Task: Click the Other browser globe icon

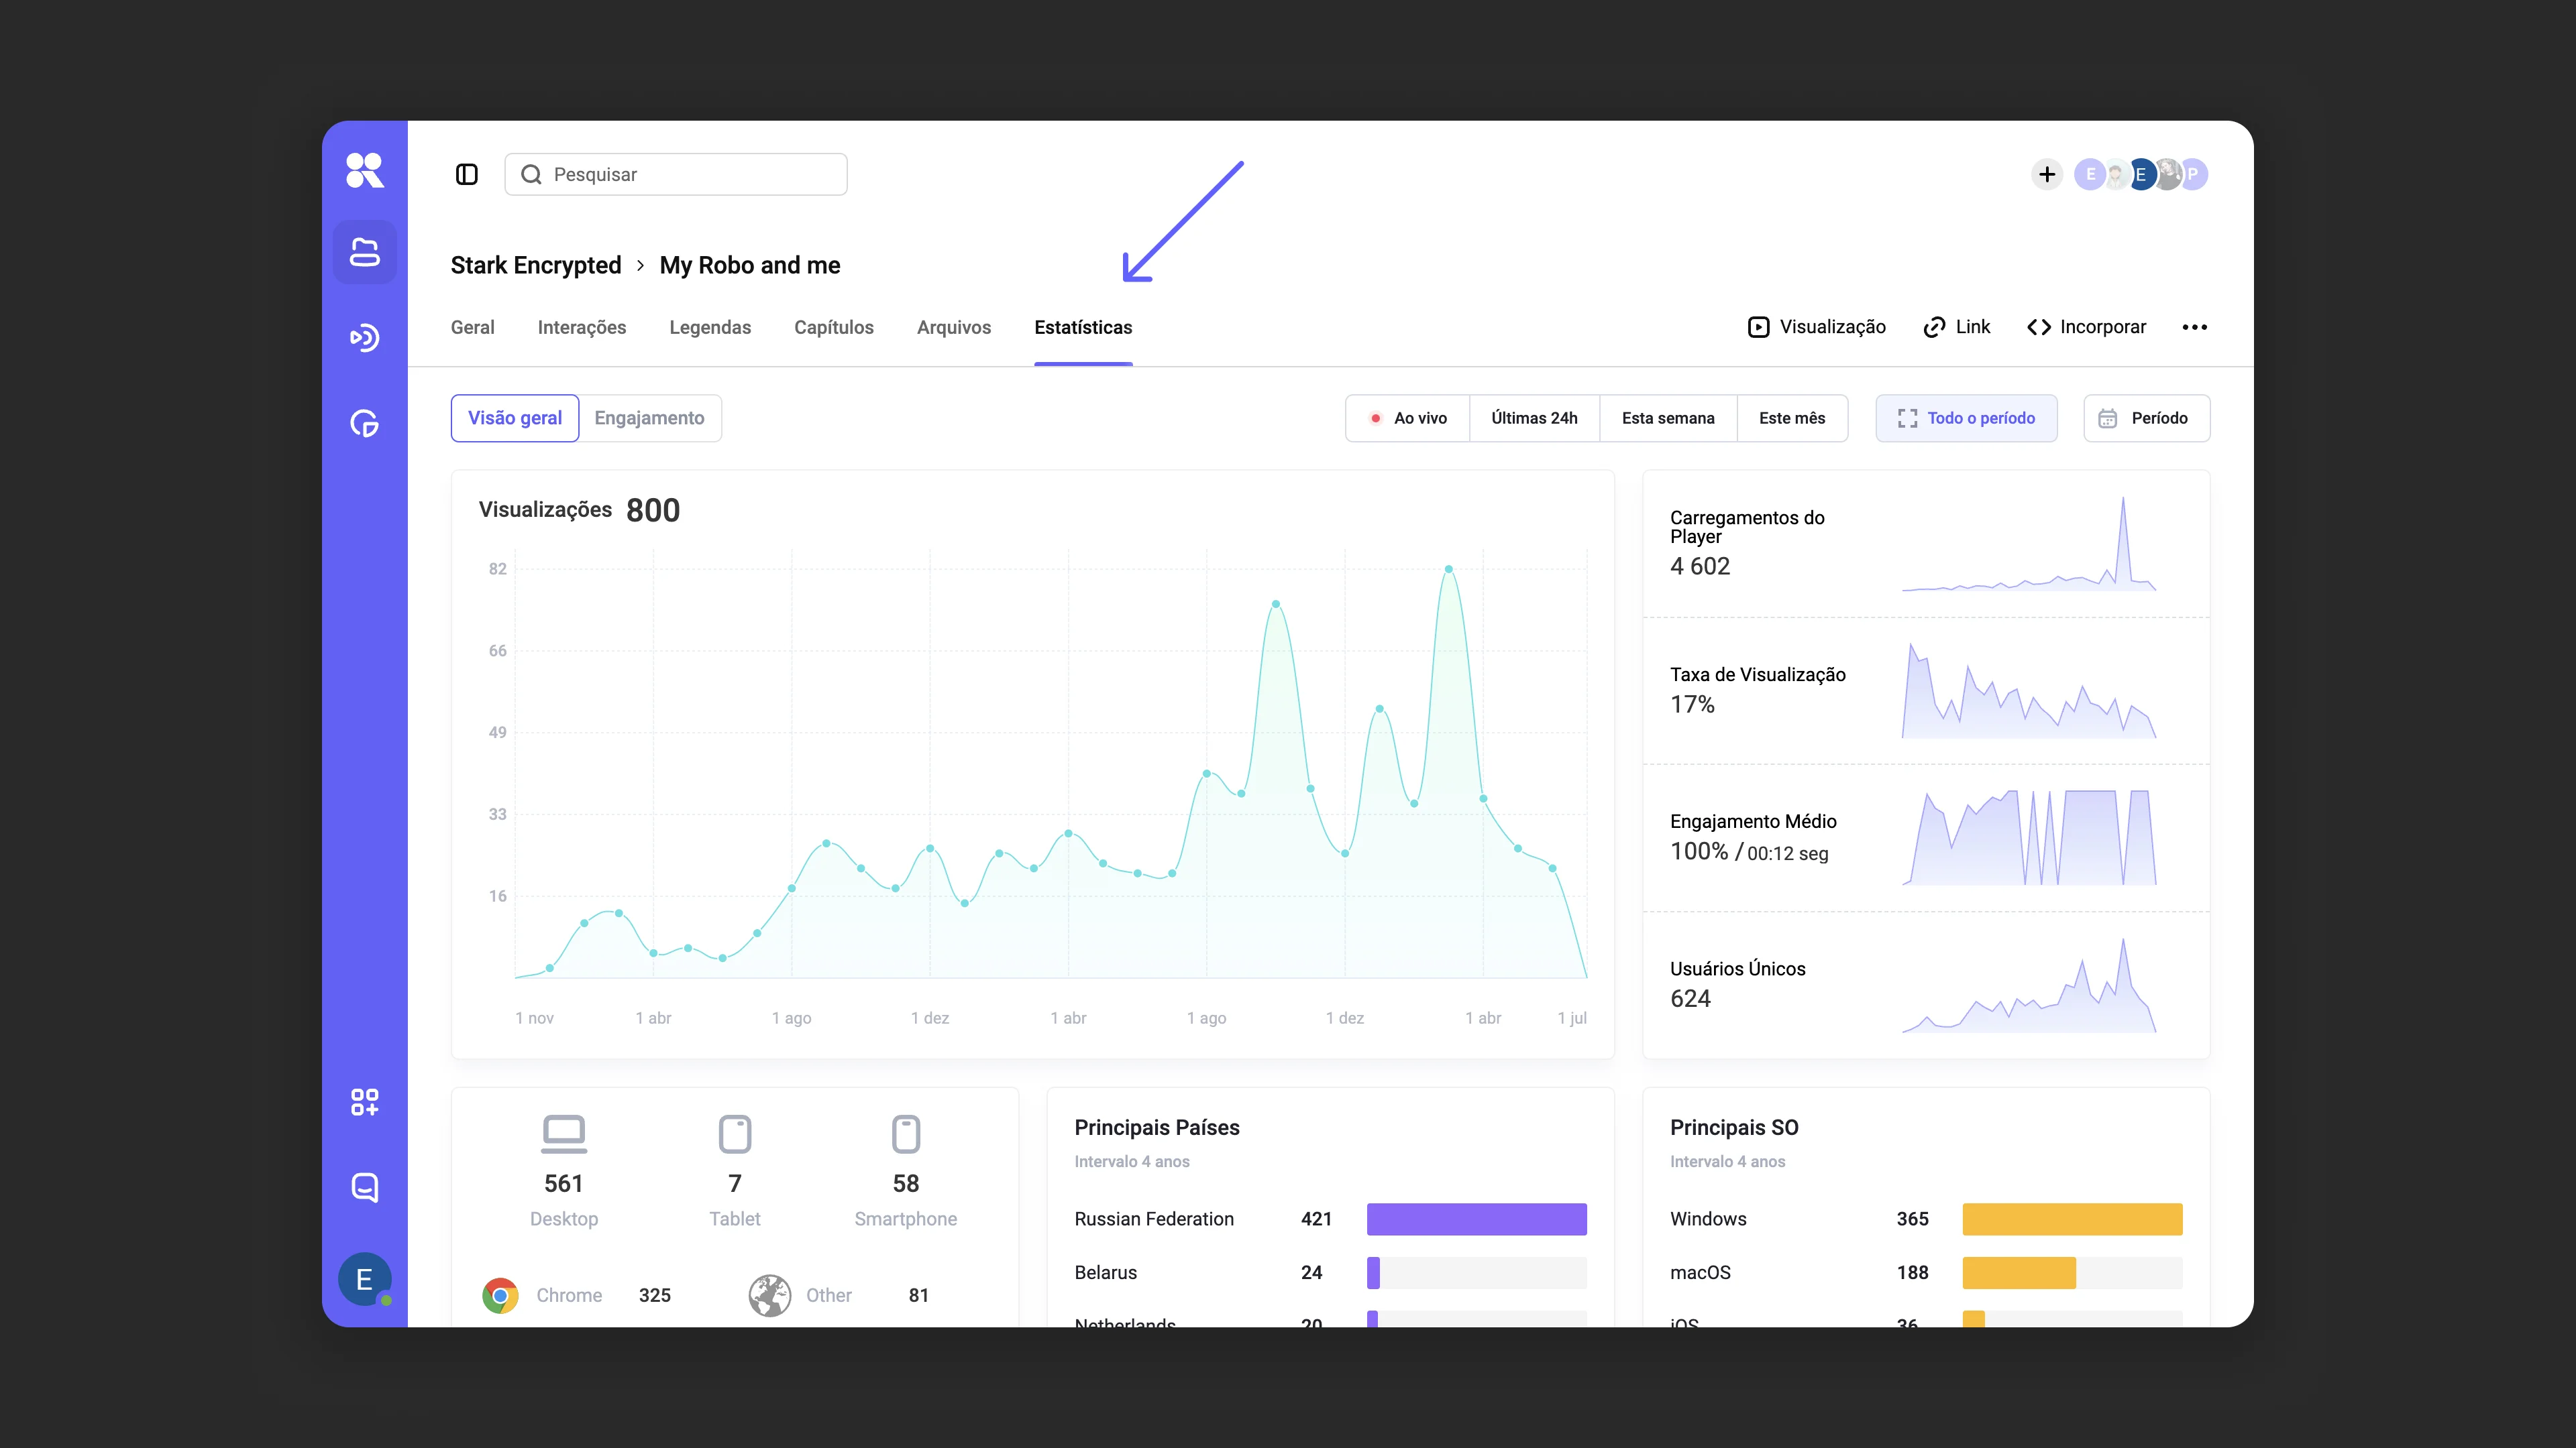Action: click(x=770, y=1295)
